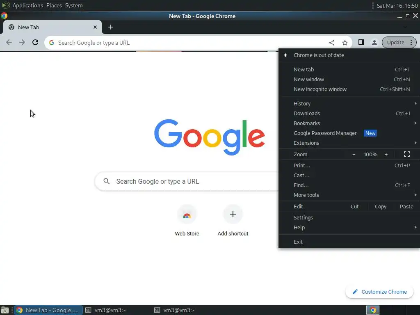Open the tab search chevron
The width and height of the screenshot is (420, 315).
coord(405,27)
